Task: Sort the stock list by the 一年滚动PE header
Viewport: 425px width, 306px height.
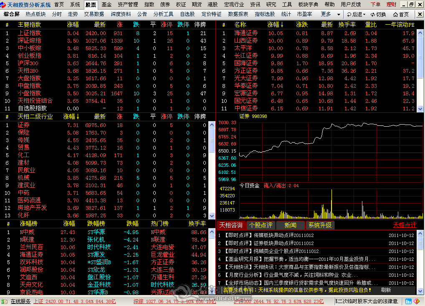Action: click(400, 25)
